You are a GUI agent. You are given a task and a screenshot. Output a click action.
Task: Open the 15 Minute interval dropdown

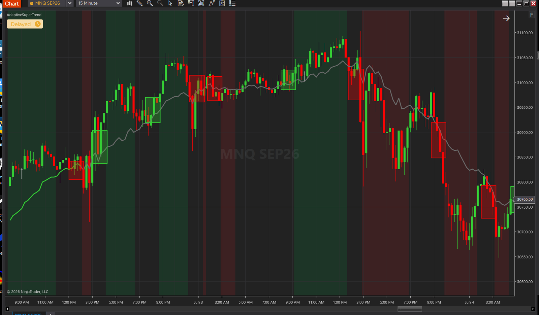[99, 3]
